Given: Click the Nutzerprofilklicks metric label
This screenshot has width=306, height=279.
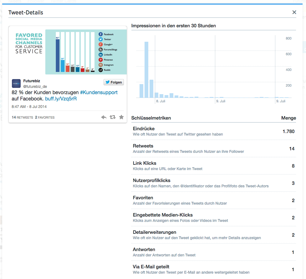Looking at the screenshot, I should pos(152,180).
